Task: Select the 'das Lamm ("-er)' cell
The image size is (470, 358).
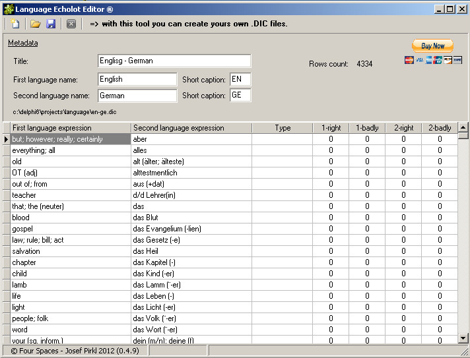Action: (191, 285)
